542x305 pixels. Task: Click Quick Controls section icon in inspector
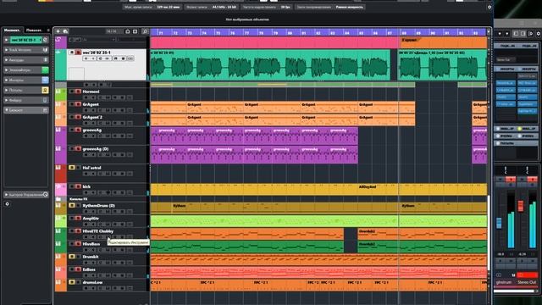pyautogui.click(x=45, y=195)
